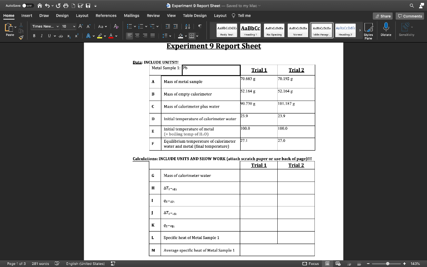Click Tell me search box
The height and width of the screenshot is (267, 427).
[x=241, y=15]
